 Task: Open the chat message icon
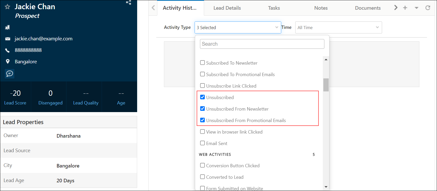9,74
